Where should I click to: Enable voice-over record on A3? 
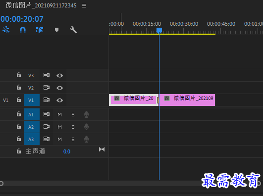pyautogui.click(x=86, y=139)
